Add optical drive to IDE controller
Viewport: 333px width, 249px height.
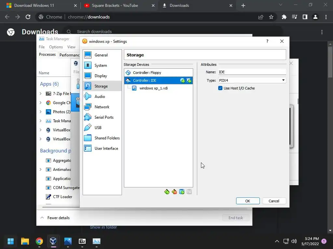[x=182, y=80]
